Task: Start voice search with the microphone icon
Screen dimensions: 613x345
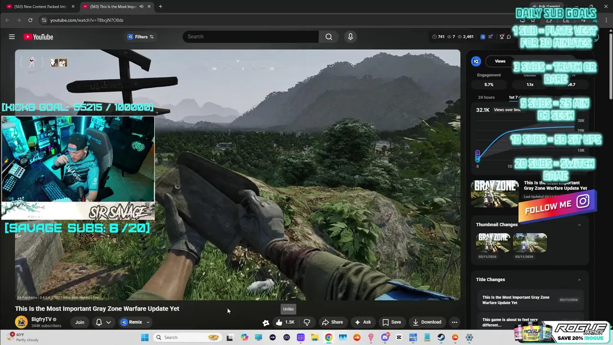Action: pos(350,37)
